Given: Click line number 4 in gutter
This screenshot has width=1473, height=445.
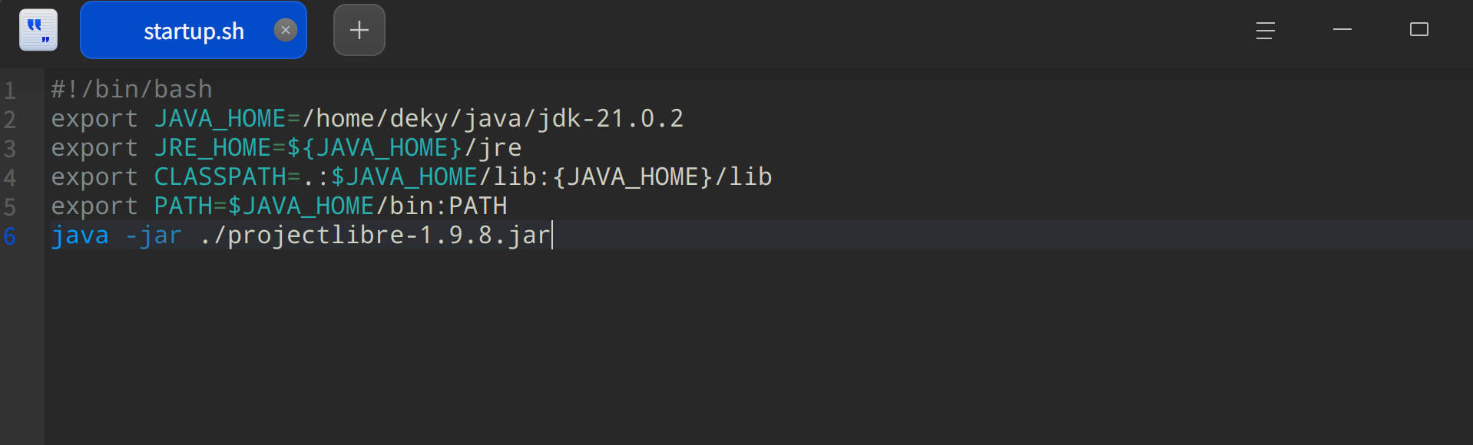Looking at the screenshot, I should pyautogui.click(x=10, y=178).
